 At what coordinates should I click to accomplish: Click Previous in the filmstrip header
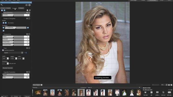[84, 88]
